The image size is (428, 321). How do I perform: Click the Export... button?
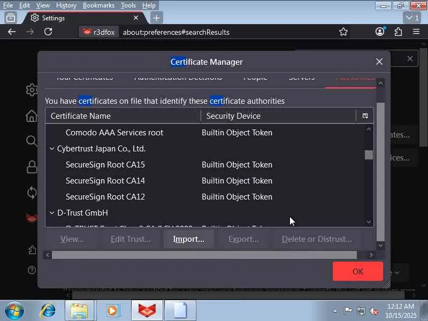(243, 239)
